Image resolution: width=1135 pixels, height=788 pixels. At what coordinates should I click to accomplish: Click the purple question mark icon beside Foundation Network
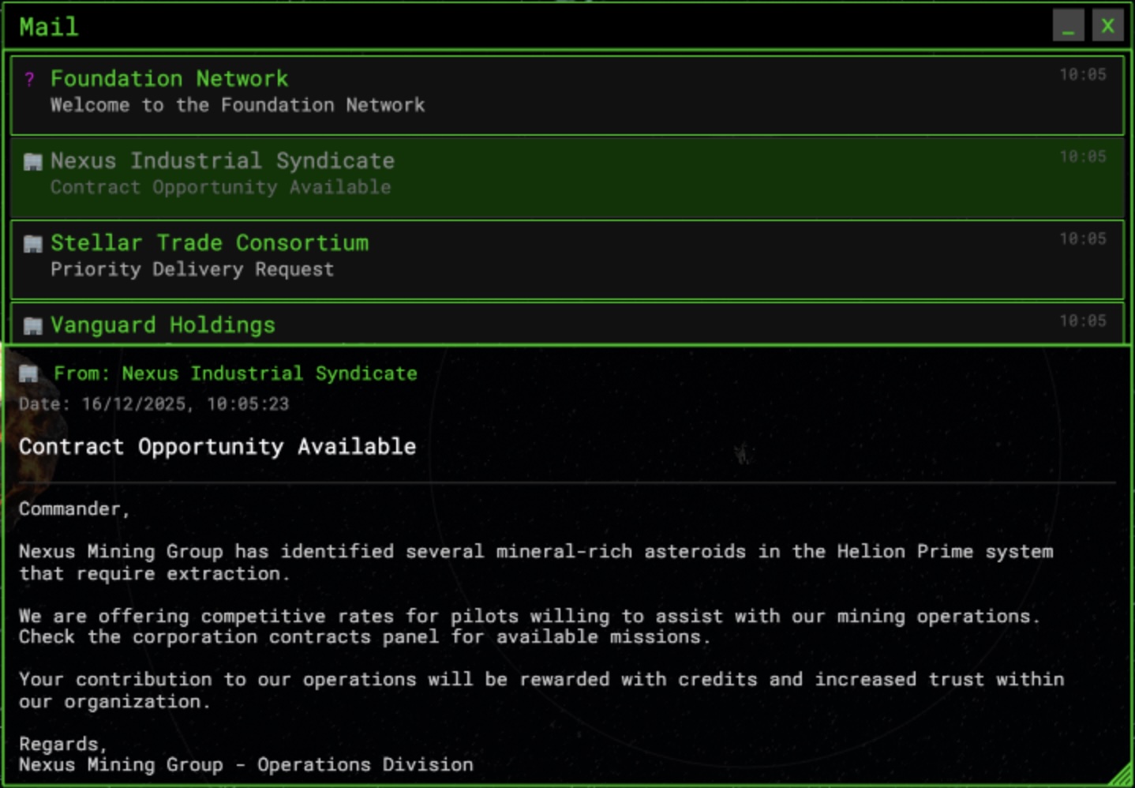tap(30, 79)
